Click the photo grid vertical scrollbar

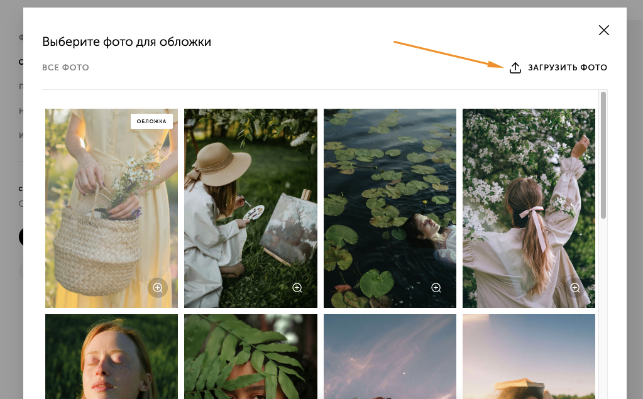603,155
